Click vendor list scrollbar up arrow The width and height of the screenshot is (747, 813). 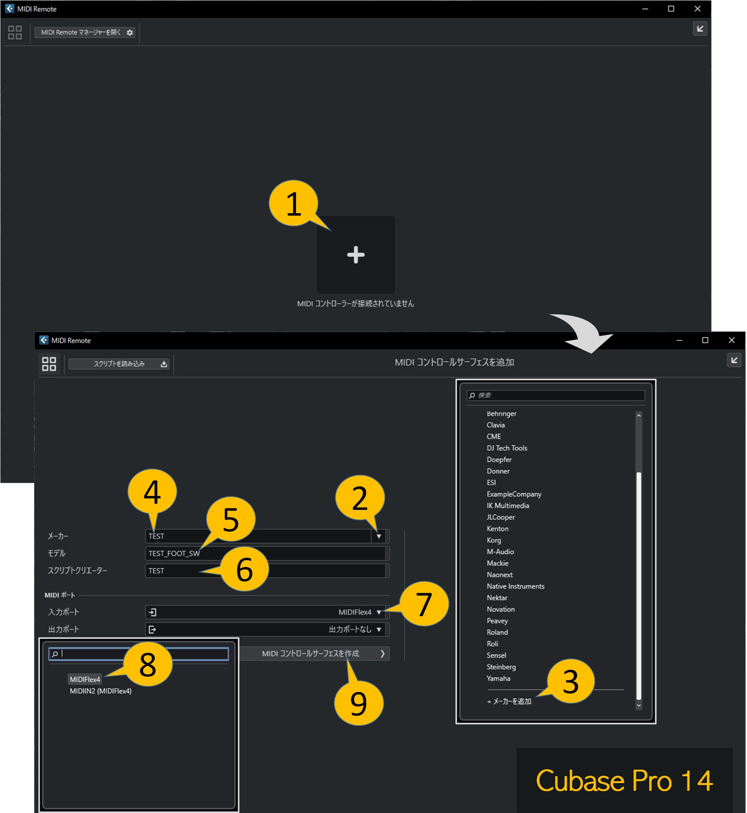[639, 416]
